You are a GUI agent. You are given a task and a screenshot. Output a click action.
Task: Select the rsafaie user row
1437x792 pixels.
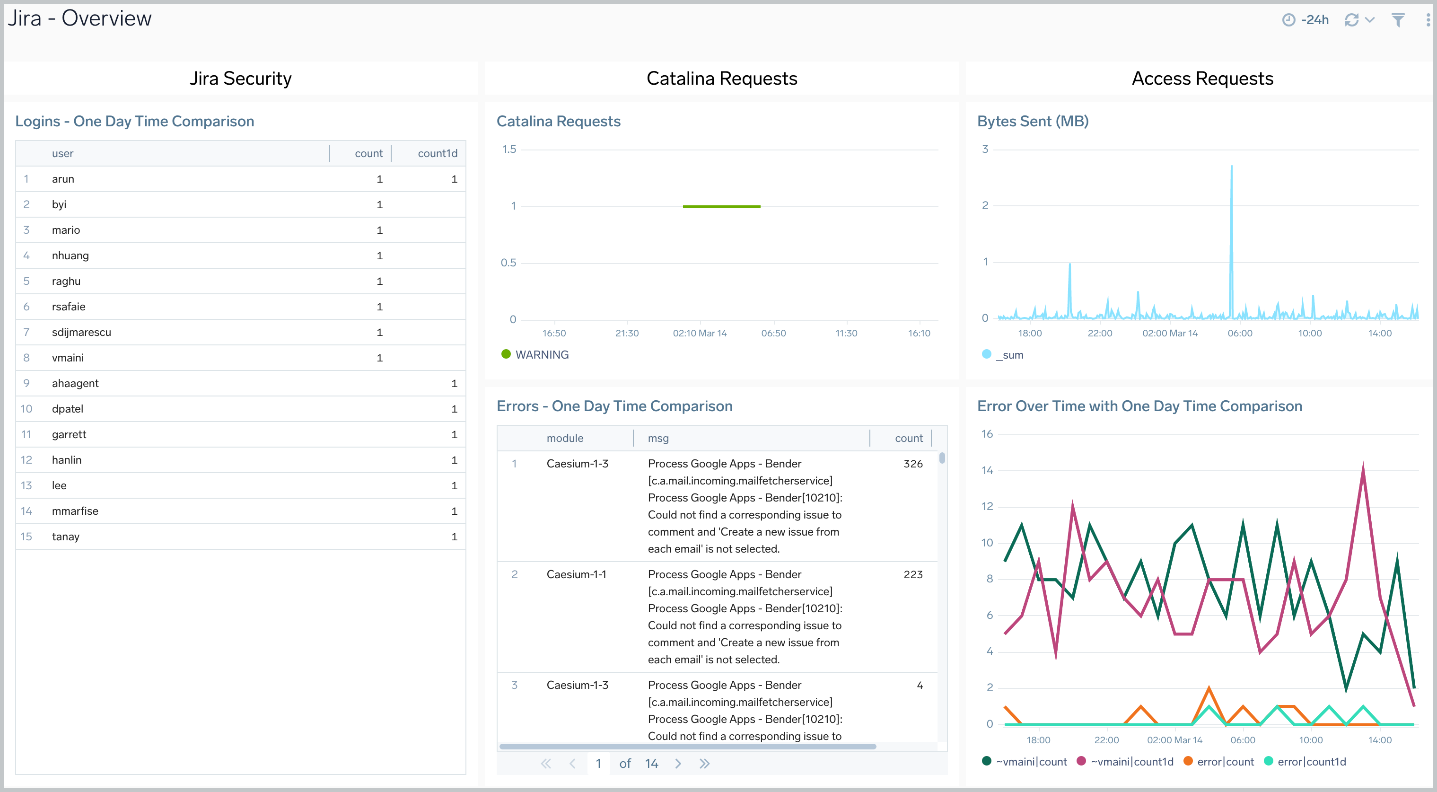[x=240, y=307]
